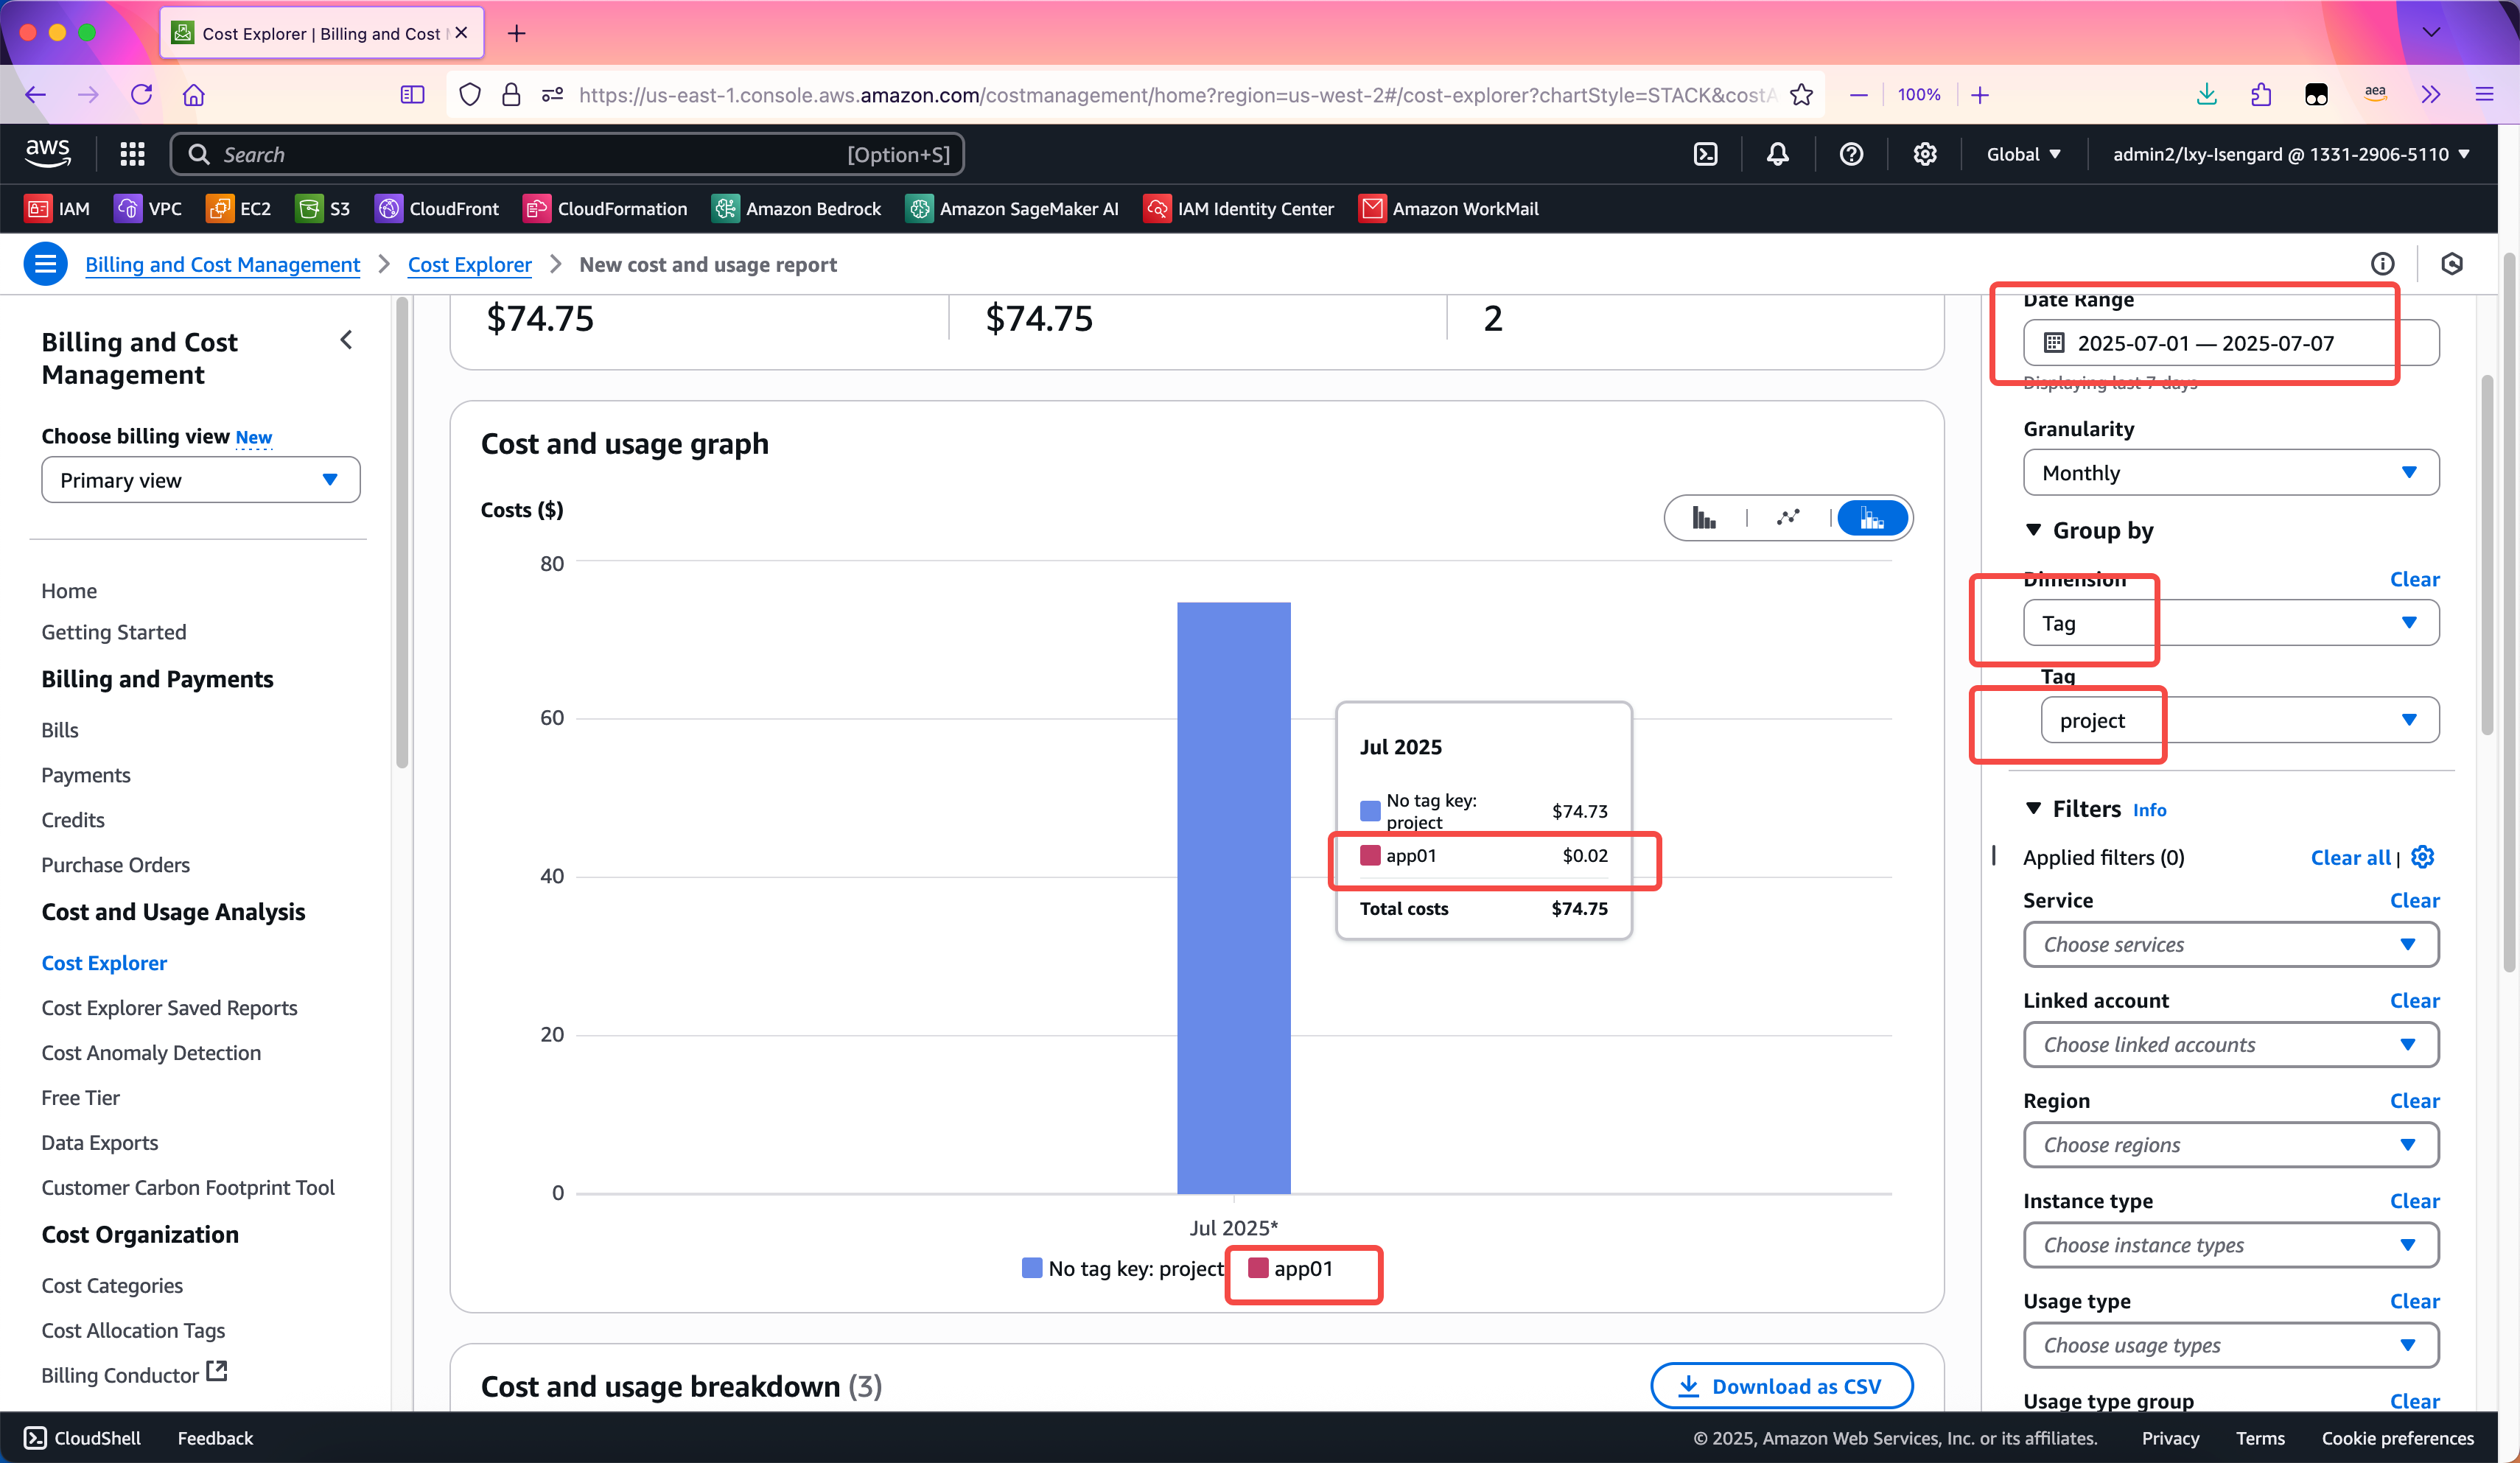Switch chart to line style
Viewport: 2520px width, 1463px height.
coord(1788,518)
